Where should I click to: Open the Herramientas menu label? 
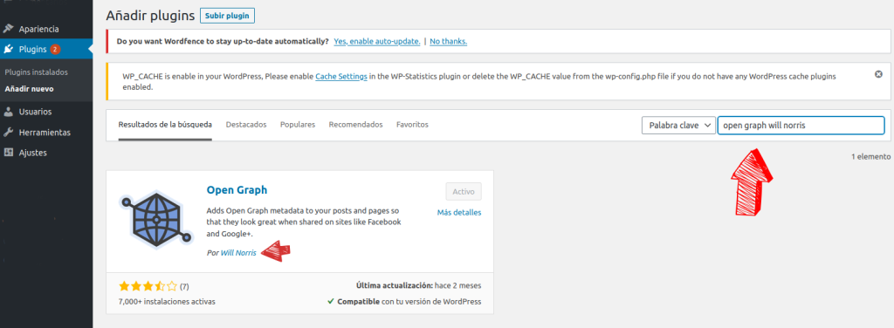tap(45, 132)
